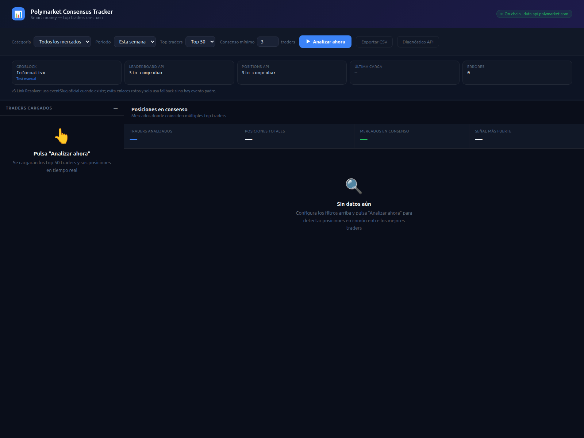Screen dimensions: 584x438
Task: Click the magnifying glass icon above "Sin datos aún"
Action: point(354,186)
